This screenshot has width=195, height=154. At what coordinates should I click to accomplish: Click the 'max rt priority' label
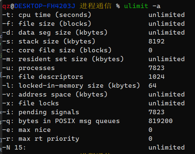[x=49, y=139]
